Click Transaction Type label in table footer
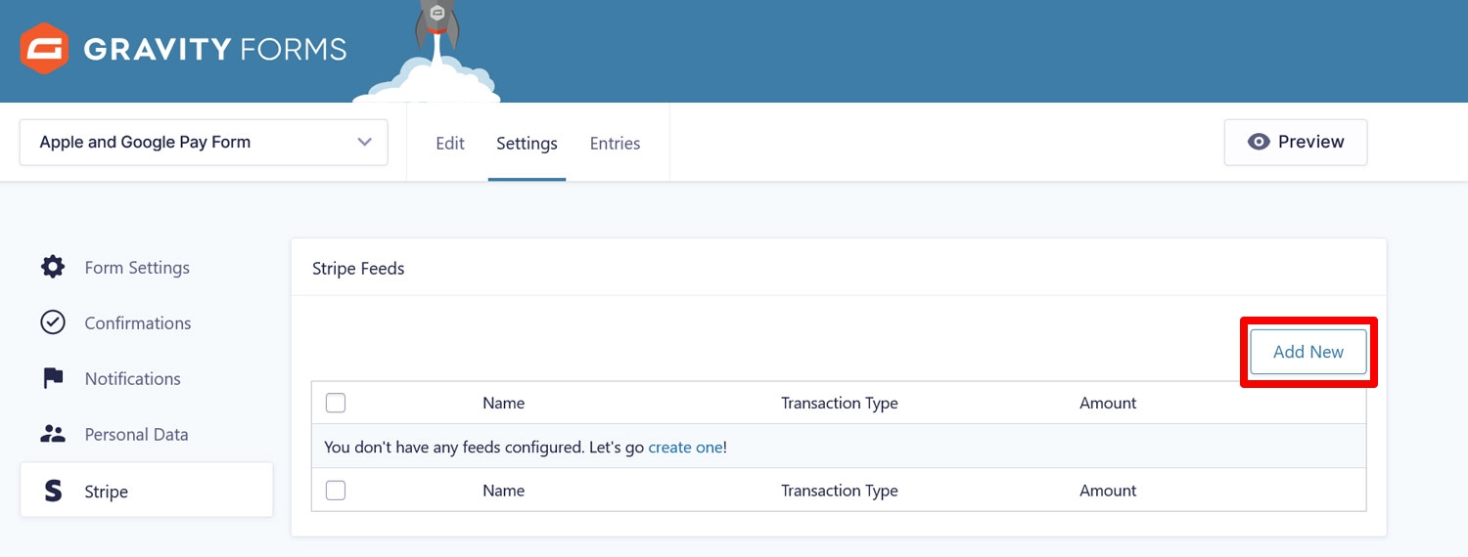This screenshot has height=557, width=1468. (840, 491)
